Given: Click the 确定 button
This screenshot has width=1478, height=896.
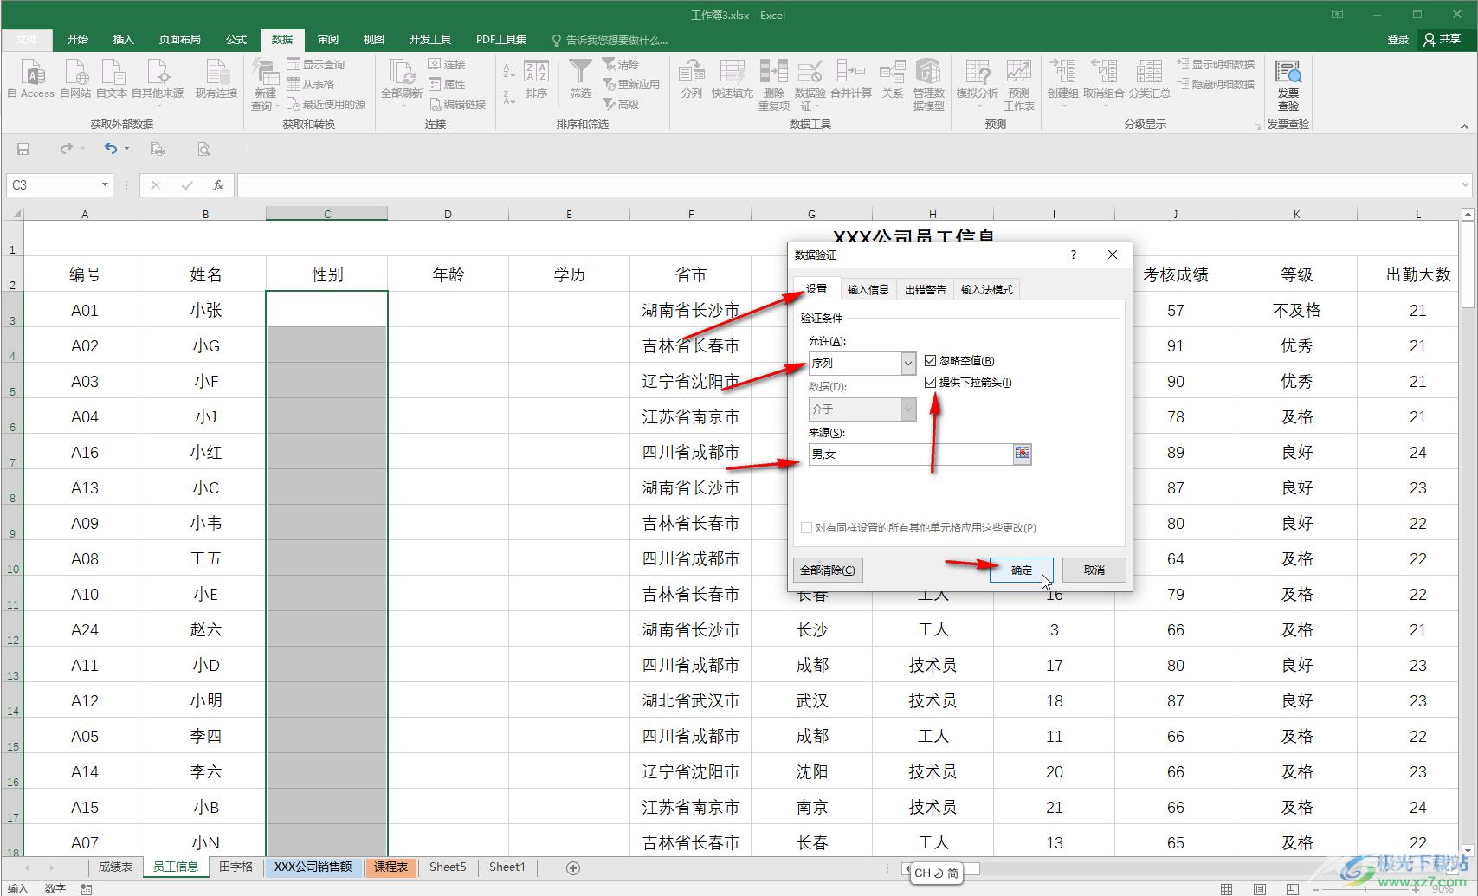Looking at the screenshot, I should click(1022, 570).
